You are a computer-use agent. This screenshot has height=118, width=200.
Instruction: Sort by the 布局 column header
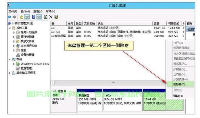(70, 24)
